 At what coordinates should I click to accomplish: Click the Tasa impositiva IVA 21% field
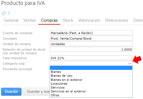(x=91, y=58)
